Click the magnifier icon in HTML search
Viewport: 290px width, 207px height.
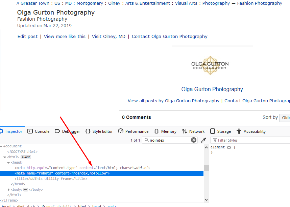146,140
